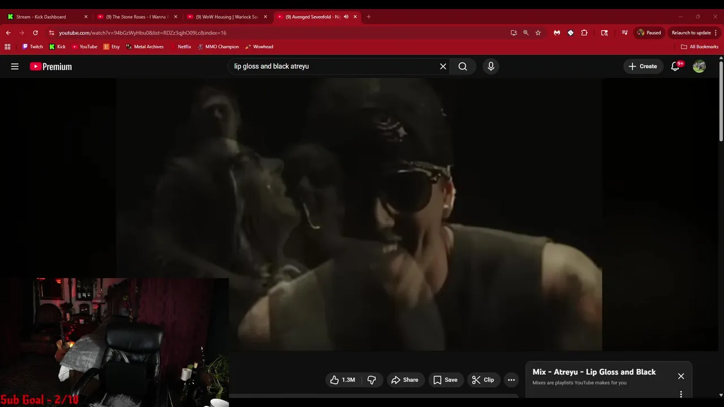
Task: Open the MMO Champion bookmark
Action: tap(218, 47)
